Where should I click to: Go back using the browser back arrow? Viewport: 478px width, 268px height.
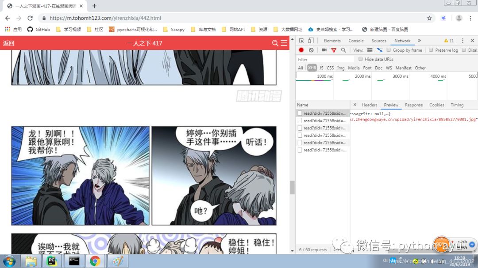(8, 18)
